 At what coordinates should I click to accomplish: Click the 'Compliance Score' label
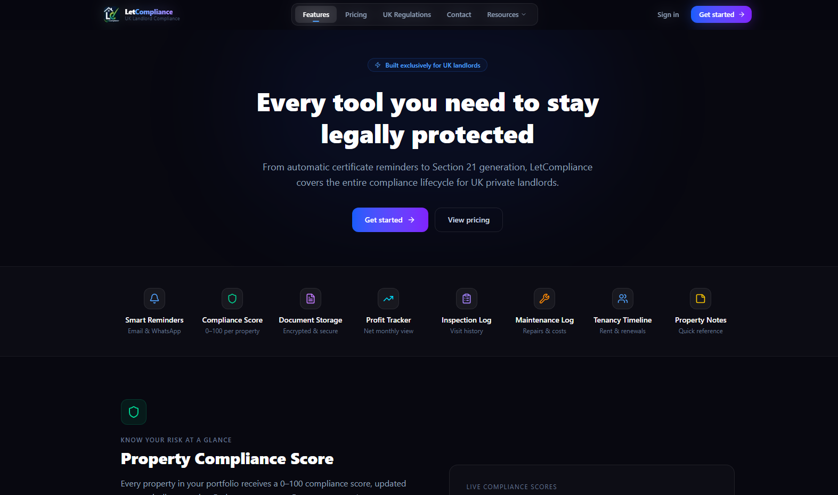(232, 320)
